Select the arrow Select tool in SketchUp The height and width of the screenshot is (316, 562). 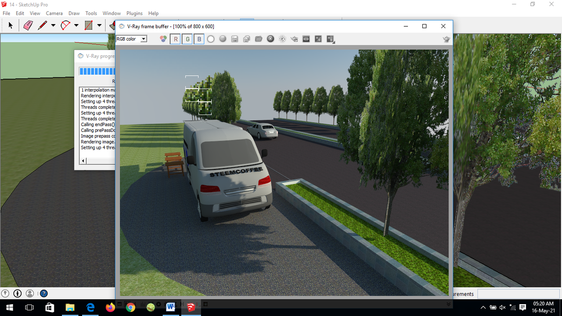click(11, 25)
